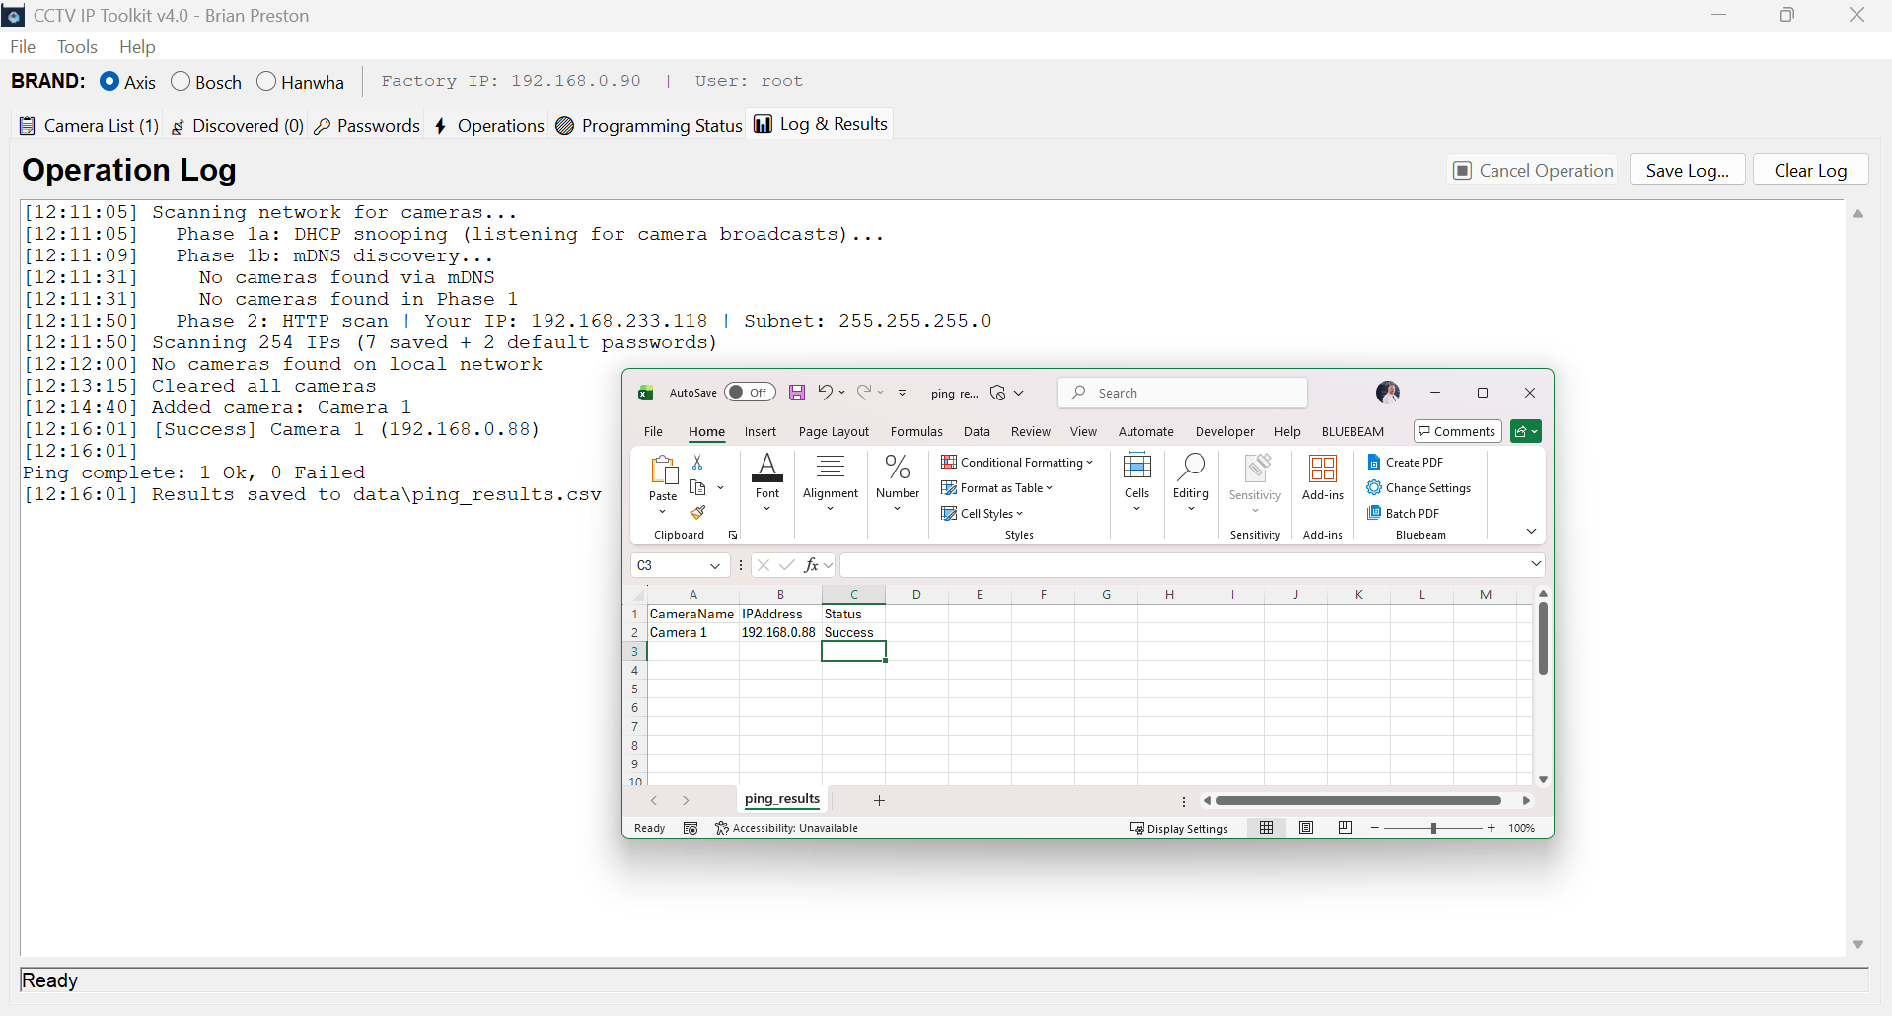Clear the operation log
This screenshot has height=1016, width=1892.
1810,169
